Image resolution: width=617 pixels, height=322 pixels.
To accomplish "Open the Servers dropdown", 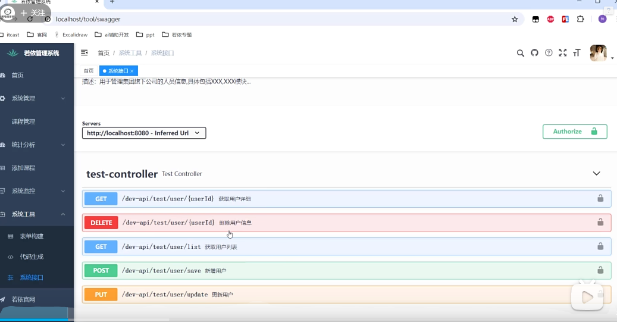I will coord(144,133).
